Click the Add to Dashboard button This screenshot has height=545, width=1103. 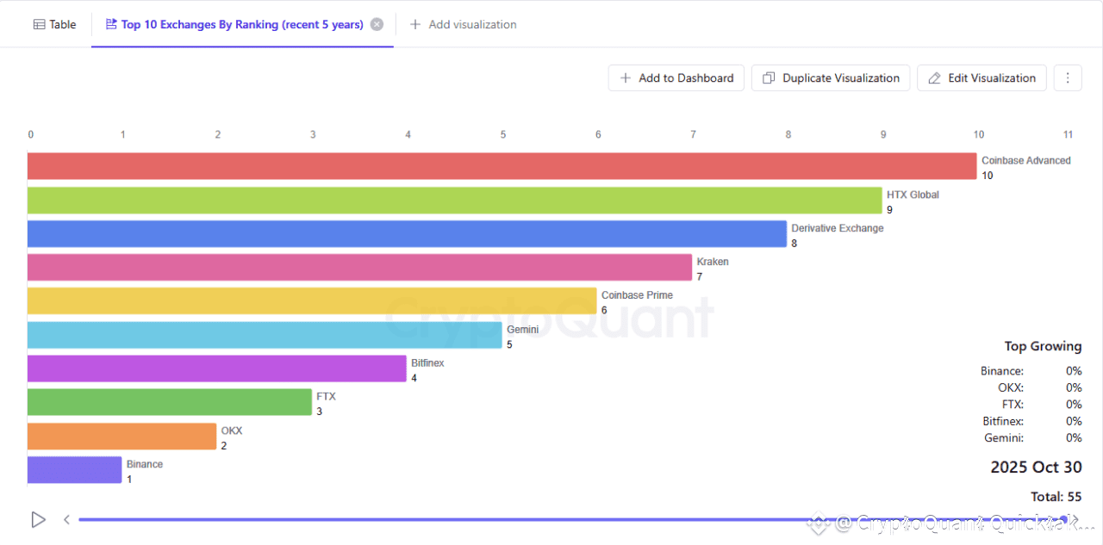[676, 77]
